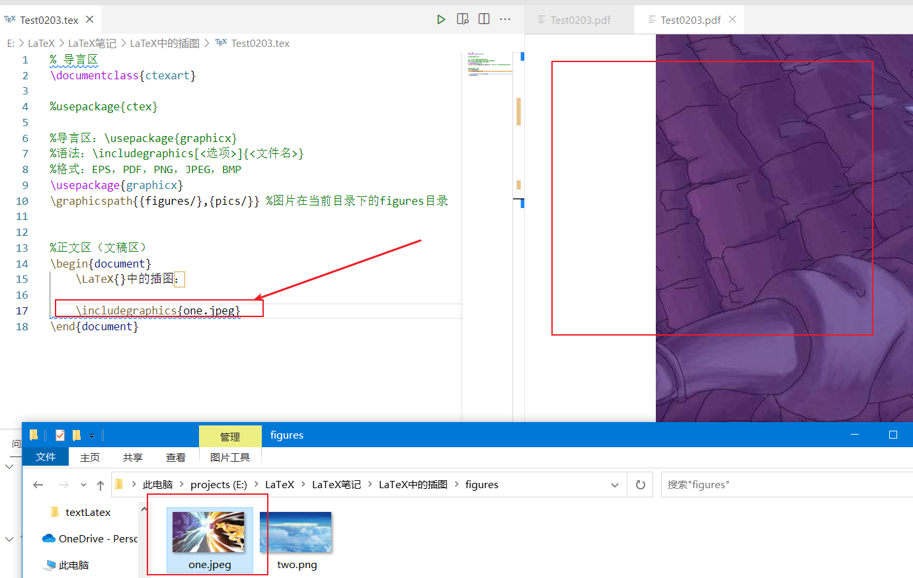
Task: Close the active Test0203.pdf tab
Action: 733,20
